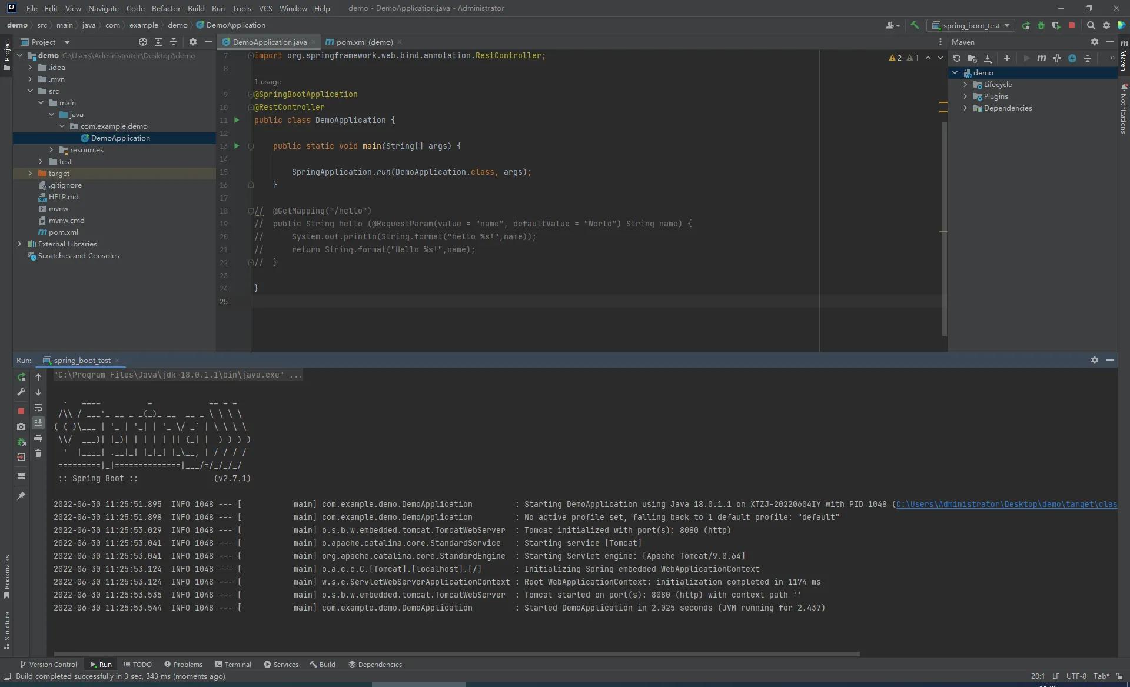
Task: Open the spring_boot_test run configuration dropdown
Action: [972, 25]
